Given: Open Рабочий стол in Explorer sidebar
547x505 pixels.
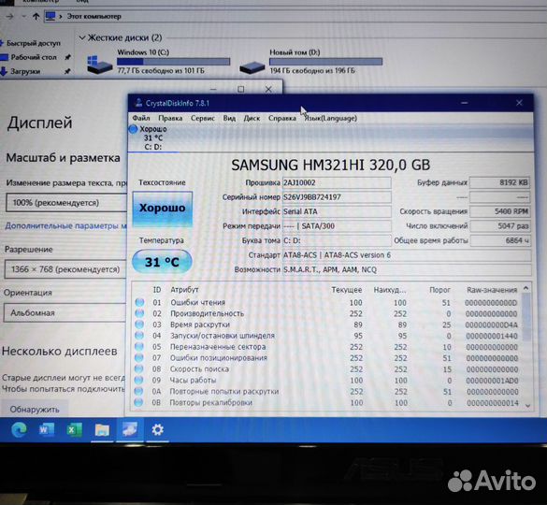Looking at the screenshot, I should point(34,57).
